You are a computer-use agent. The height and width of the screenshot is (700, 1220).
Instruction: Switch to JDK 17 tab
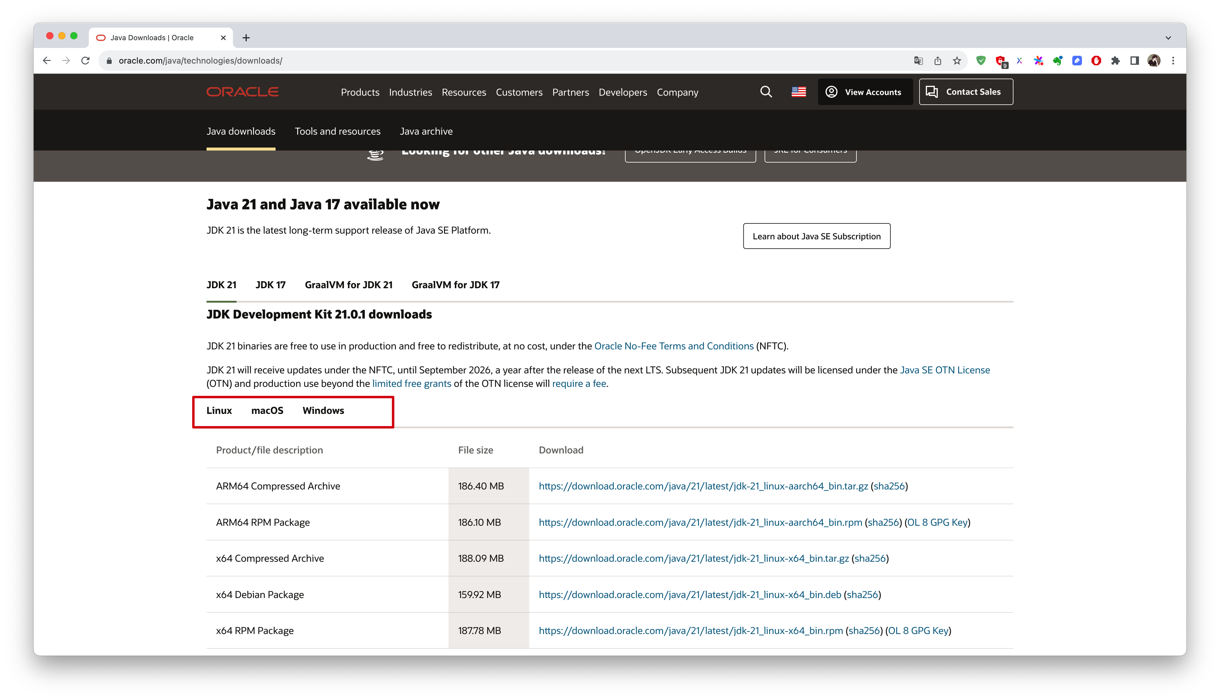[x=270, y=285]
